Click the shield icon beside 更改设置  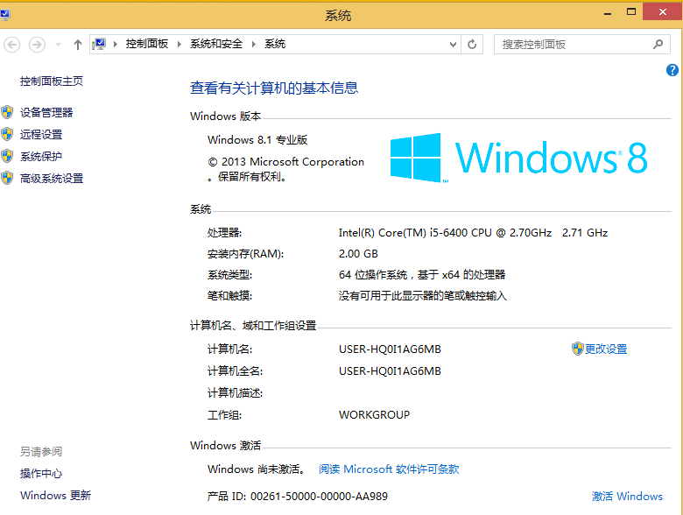577,349
